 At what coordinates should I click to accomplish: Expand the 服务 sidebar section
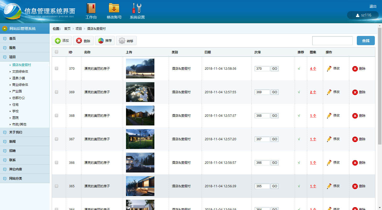pos(25,48)
